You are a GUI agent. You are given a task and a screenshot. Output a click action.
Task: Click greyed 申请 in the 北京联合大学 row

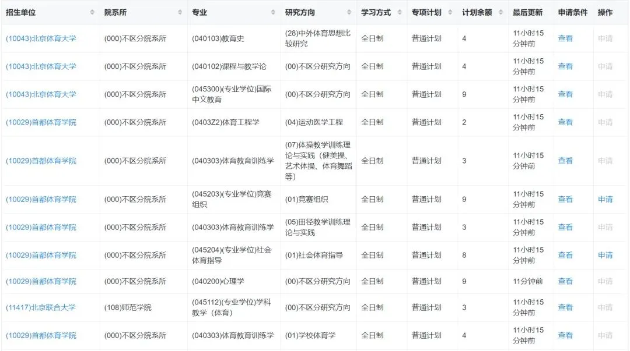(x=605, y=307)
